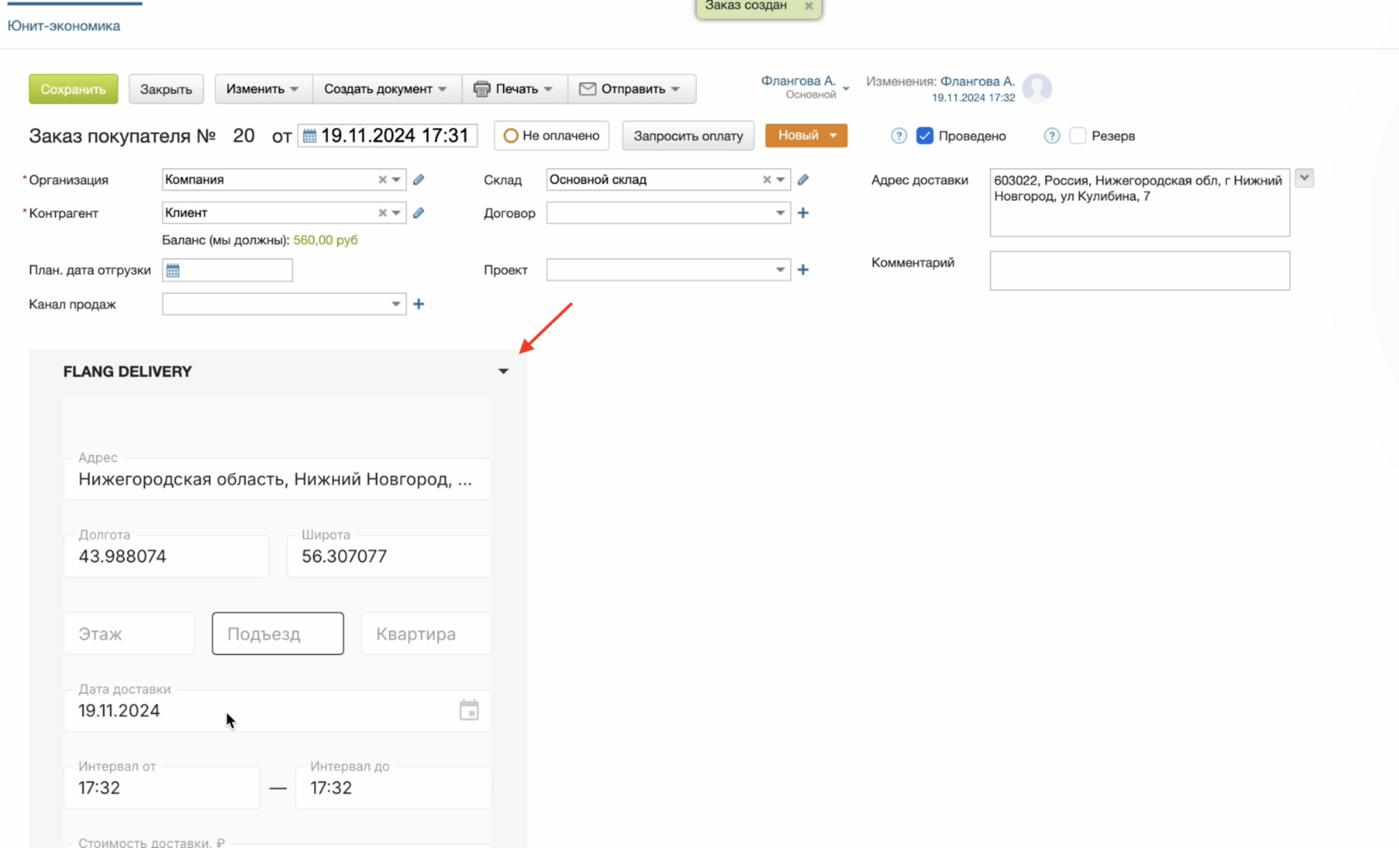The image size is (1399, 848).
Task: Open the Проект dropdown list
Action: coord(780,270)
